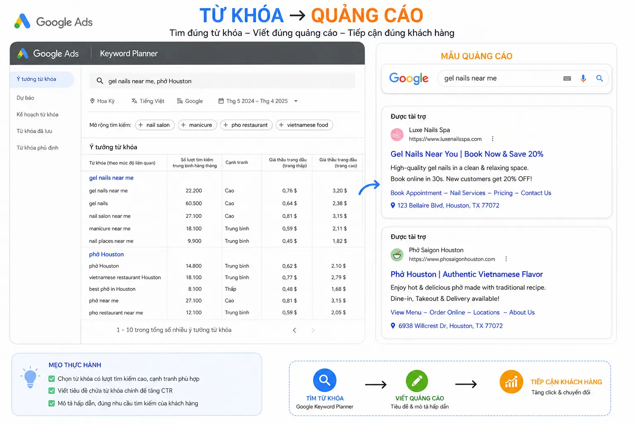636x424 pixels.
Task: Click the keyboard icon in Google search bar
Action: pyautogui.click(x=567, y=78)
